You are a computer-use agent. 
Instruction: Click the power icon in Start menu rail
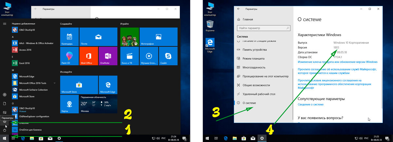pos(5,130)
